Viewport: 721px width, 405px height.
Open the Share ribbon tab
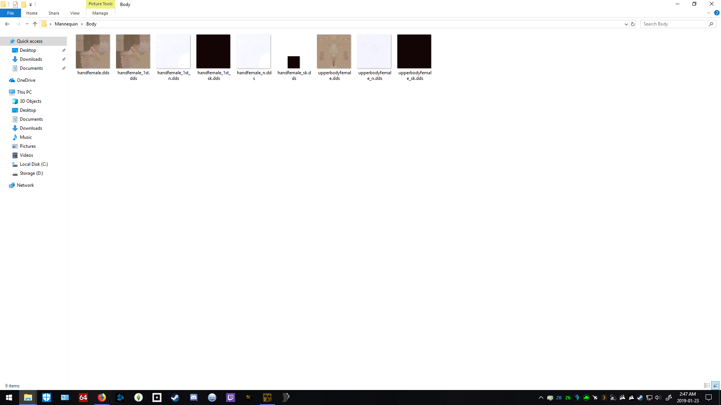54,13
